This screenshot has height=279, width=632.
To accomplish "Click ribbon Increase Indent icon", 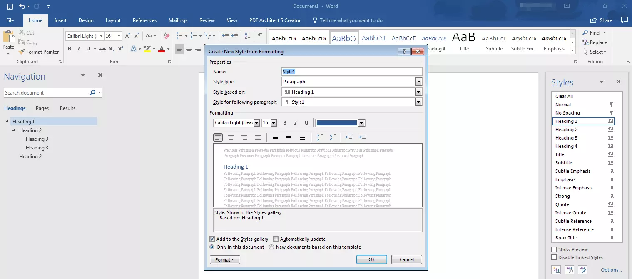I will coord(234,36).
